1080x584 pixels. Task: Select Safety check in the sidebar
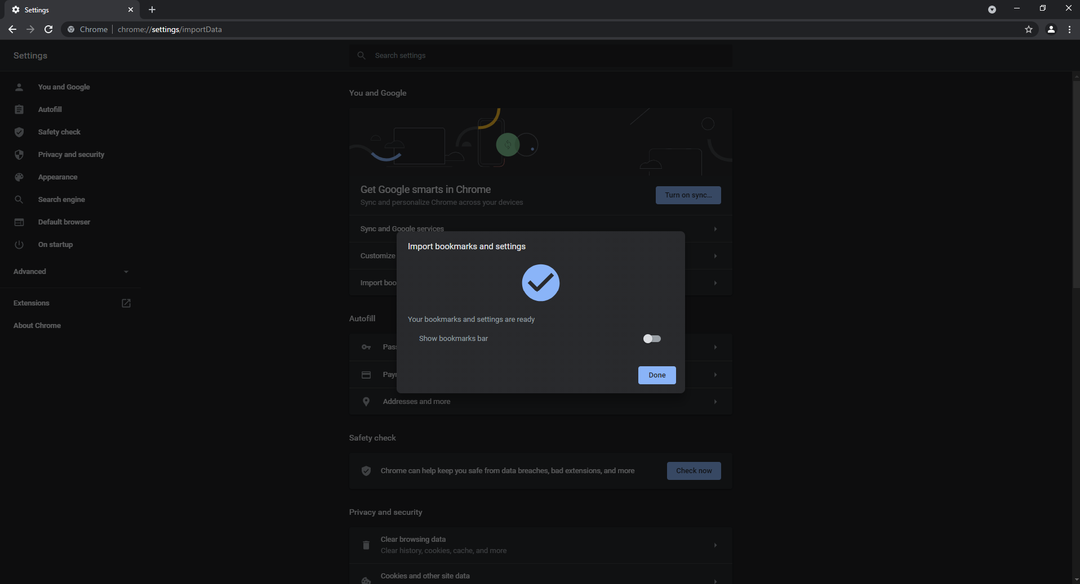[x=59, y=132]
